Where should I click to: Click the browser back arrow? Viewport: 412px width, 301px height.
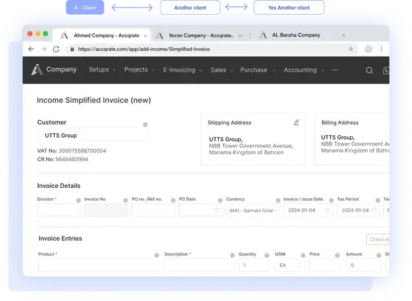(x=31, y=49)
